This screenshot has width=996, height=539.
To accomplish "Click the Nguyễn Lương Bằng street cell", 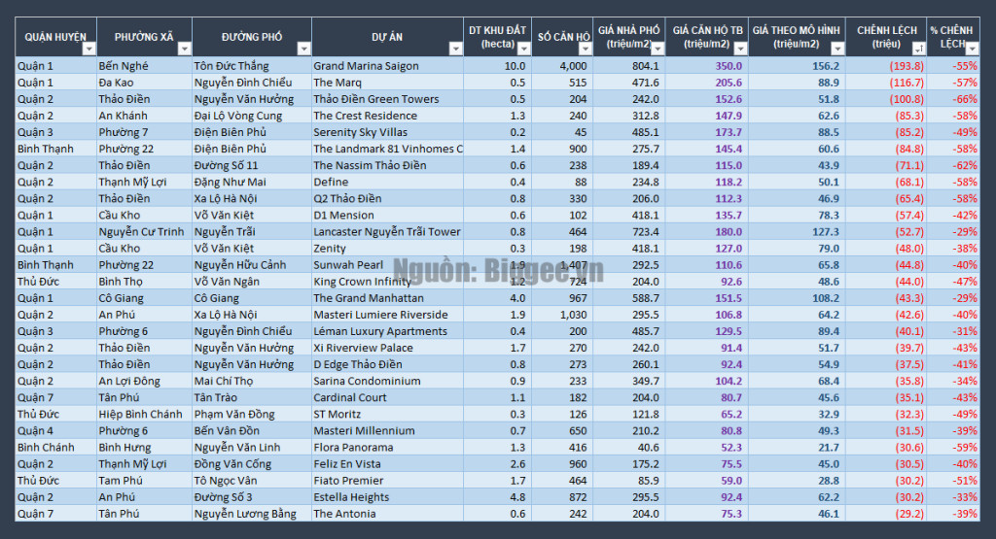I will 252,513.
